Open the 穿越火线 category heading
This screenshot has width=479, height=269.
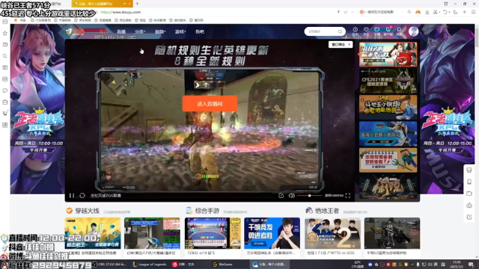point(87,211)
